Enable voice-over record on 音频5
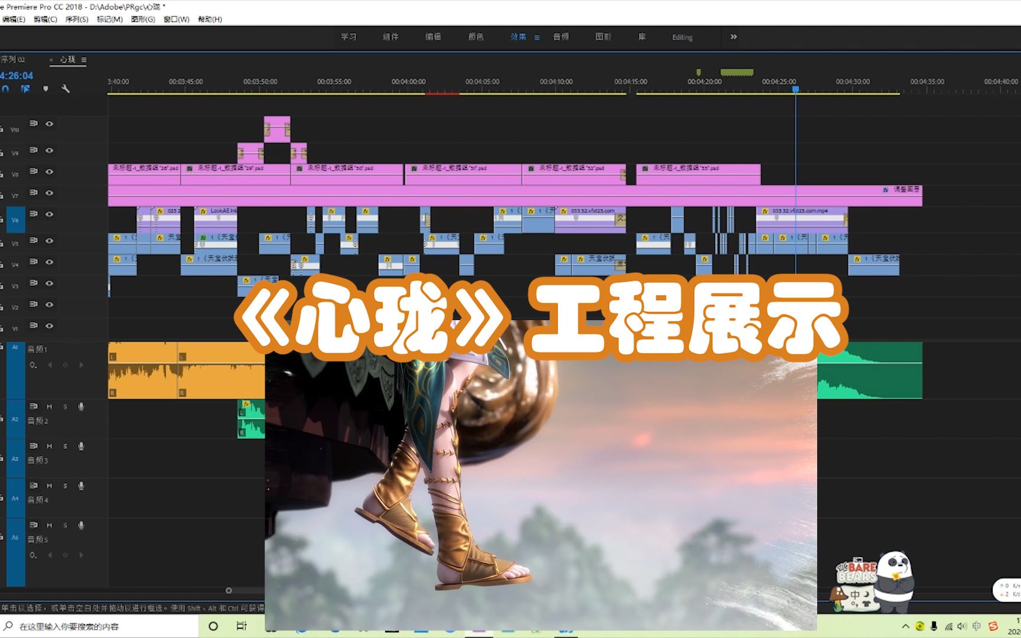Image resolution: width=1021 pixels, height=638 pixels. click(x=81, y=525)
